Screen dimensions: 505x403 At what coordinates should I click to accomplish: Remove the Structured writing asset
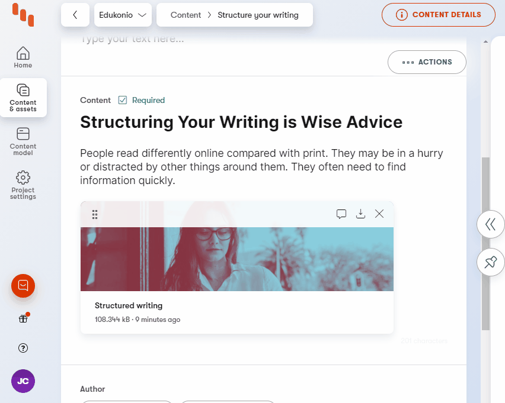pyautogui.click(x=379, y=214)
